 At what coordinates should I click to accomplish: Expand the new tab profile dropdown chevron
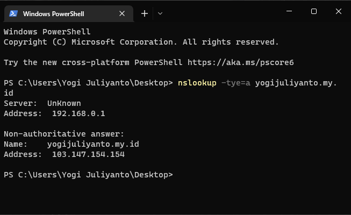[160, 13]
